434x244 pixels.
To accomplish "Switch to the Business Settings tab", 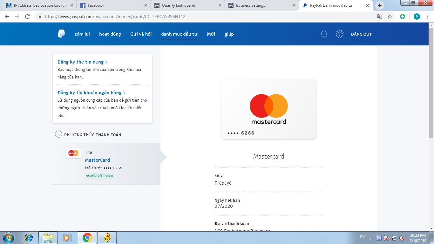I will click(x=261, y=5).
